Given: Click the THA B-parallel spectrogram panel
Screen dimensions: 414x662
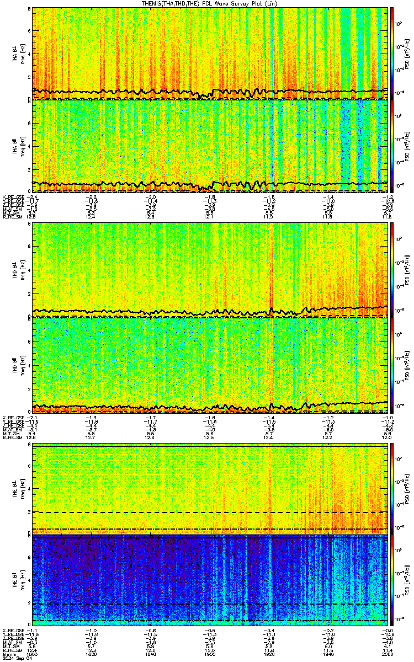Looking at the screenshot, I should pyautogui.click(x=210, y=146).
